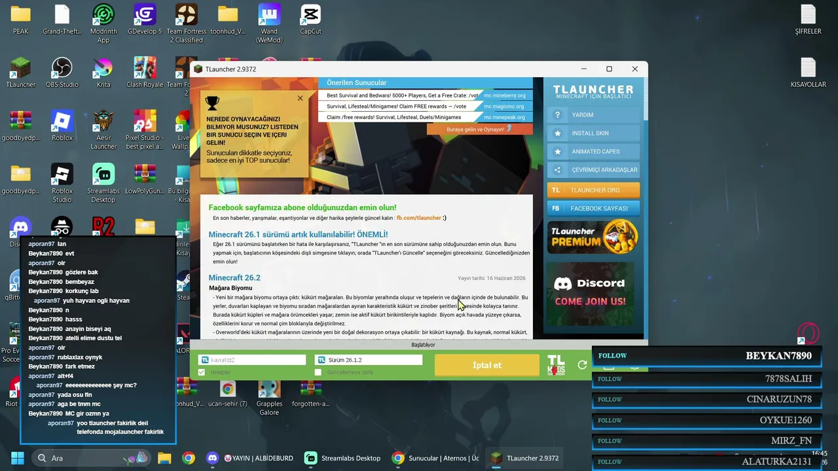The height and width of the screenshot is (471, 838).
Task: Click the FACEBOOK SAYFASI button
Action: 594,209
